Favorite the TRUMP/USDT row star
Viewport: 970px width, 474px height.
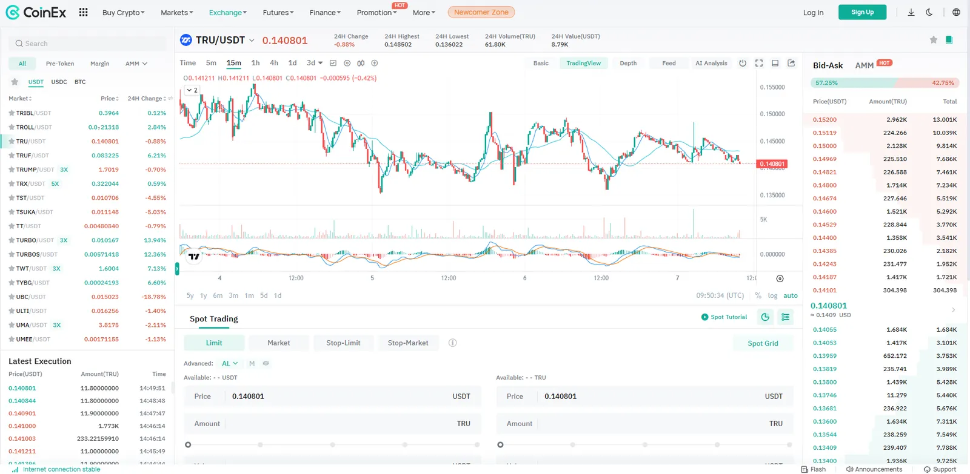12,170
